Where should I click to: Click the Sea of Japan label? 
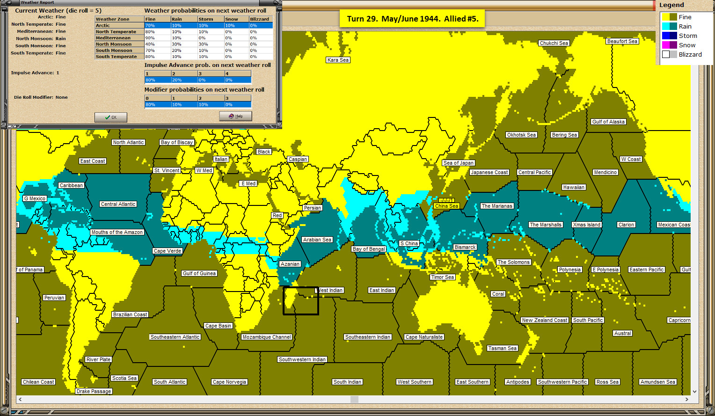click(459, 163)
